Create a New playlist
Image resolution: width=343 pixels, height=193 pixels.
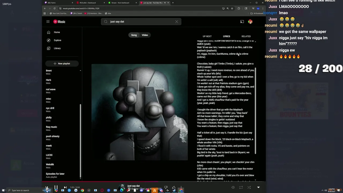pyautogui.click(x=62, y=64)
